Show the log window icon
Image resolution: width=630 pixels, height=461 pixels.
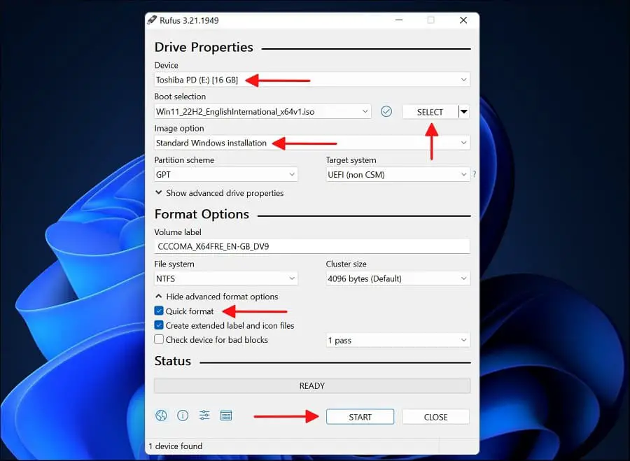click(226, 416)
